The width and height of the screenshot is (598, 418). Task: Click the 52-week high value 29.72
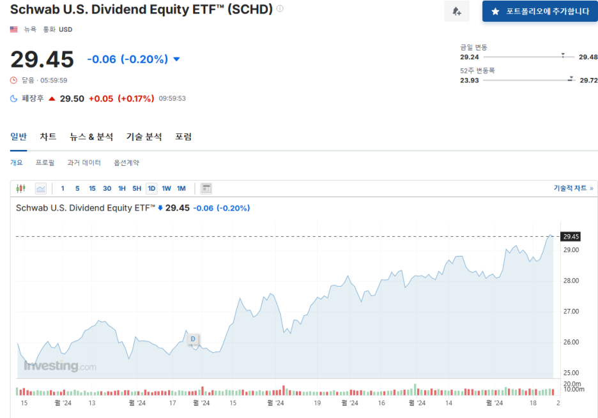pos(588,80)
